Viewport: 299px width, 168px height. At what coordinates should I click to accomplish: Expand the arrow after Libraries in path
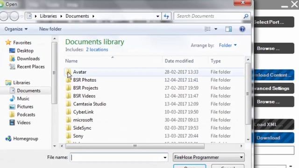coord(61,16)
